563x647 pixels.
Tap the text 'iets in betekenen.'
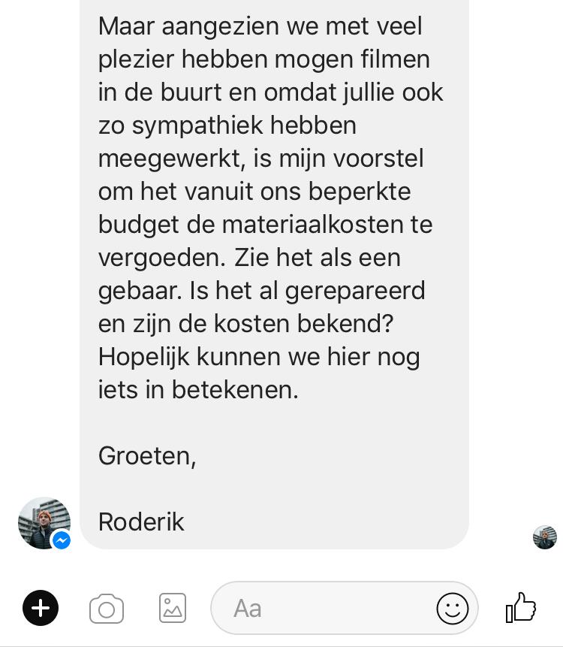pyautogui.click(x=198, y=390)
